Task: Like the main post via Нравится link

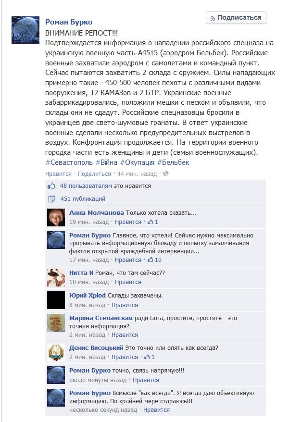Action: point(59,174)
